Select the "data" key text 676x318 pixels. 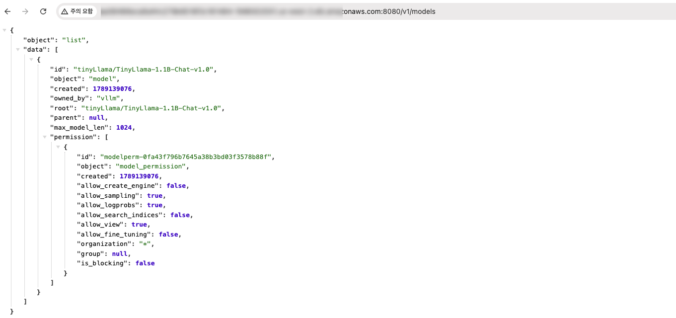(35, 50)
